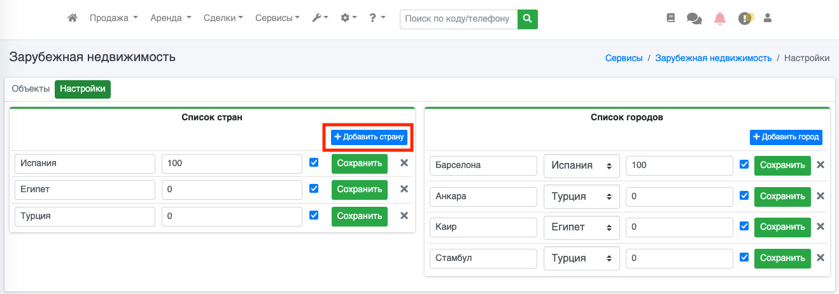Go to the home page icon
Image resolution: width=839 pixels, height=294 pixels.
73,18
